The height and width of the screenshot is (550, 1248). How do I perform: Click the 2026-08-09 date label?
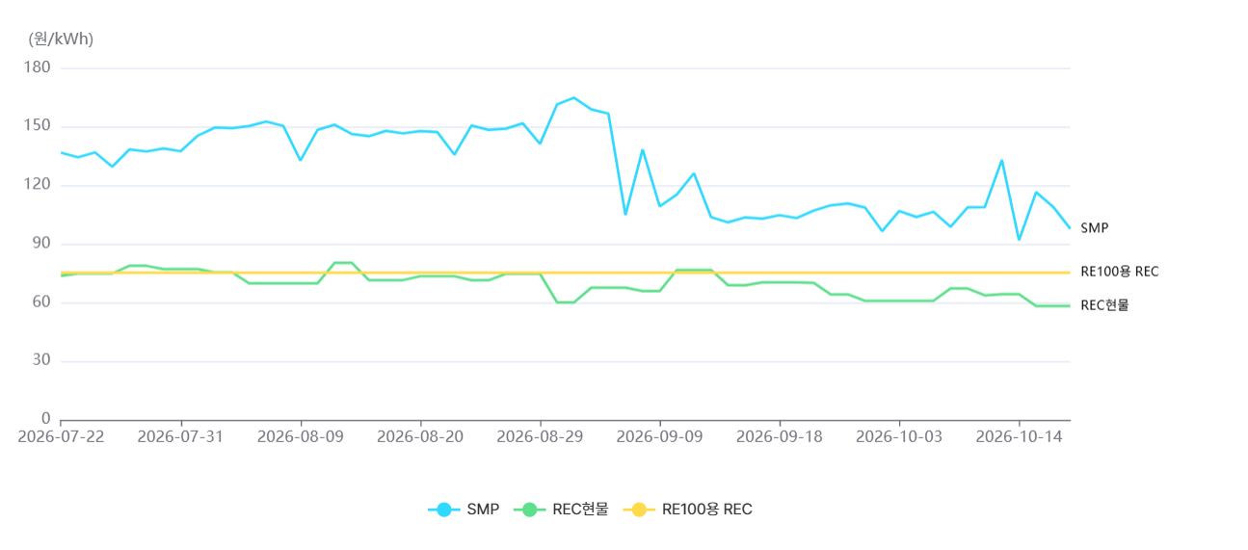click(301, 436)
